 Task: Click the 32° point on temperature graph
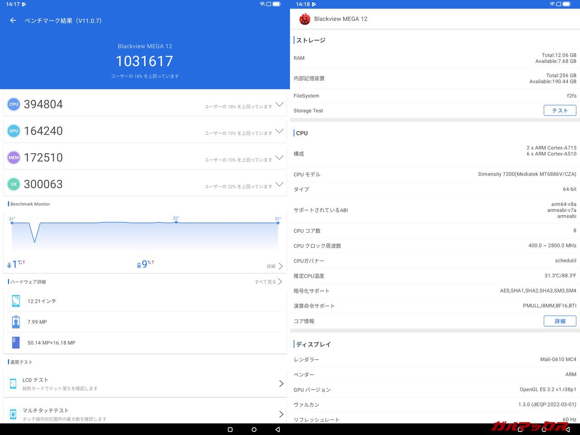[x=176, y=222]
